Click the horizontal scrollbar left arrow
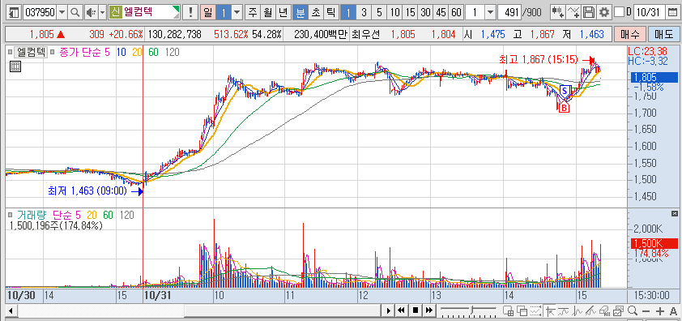Viewport: 682px width, 321px height. point(11,311)
